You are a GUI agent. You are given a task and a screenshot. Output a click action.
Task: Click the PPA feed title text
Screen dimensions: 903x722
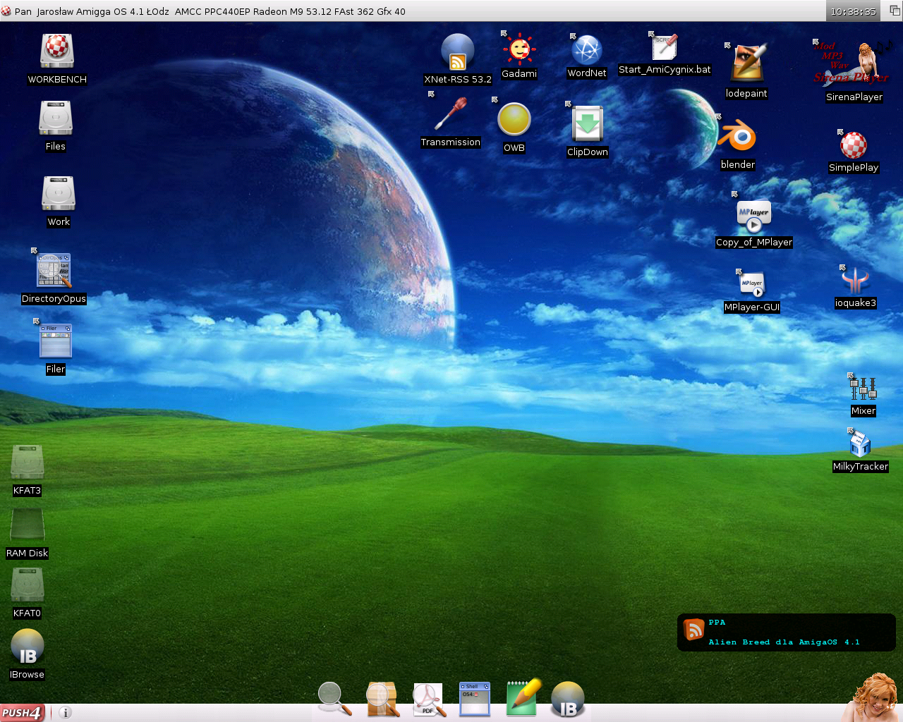tap(717, 623)
